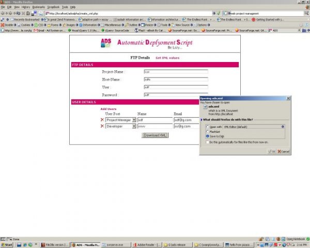The image size is (310, 248).
Task: Select the 'Save to Disk' radio option
Action: [207, 136]
